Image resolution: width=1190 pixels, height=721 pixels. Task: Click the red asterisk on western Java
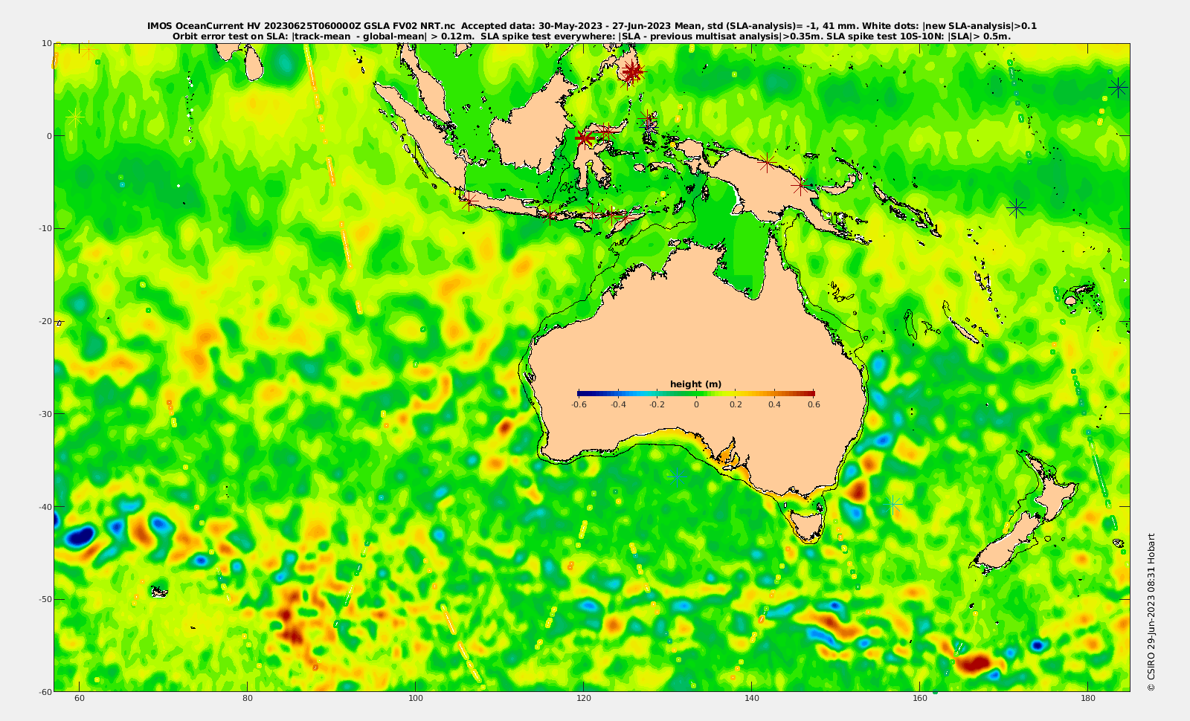pyautogui.click(x=469, y=201)
